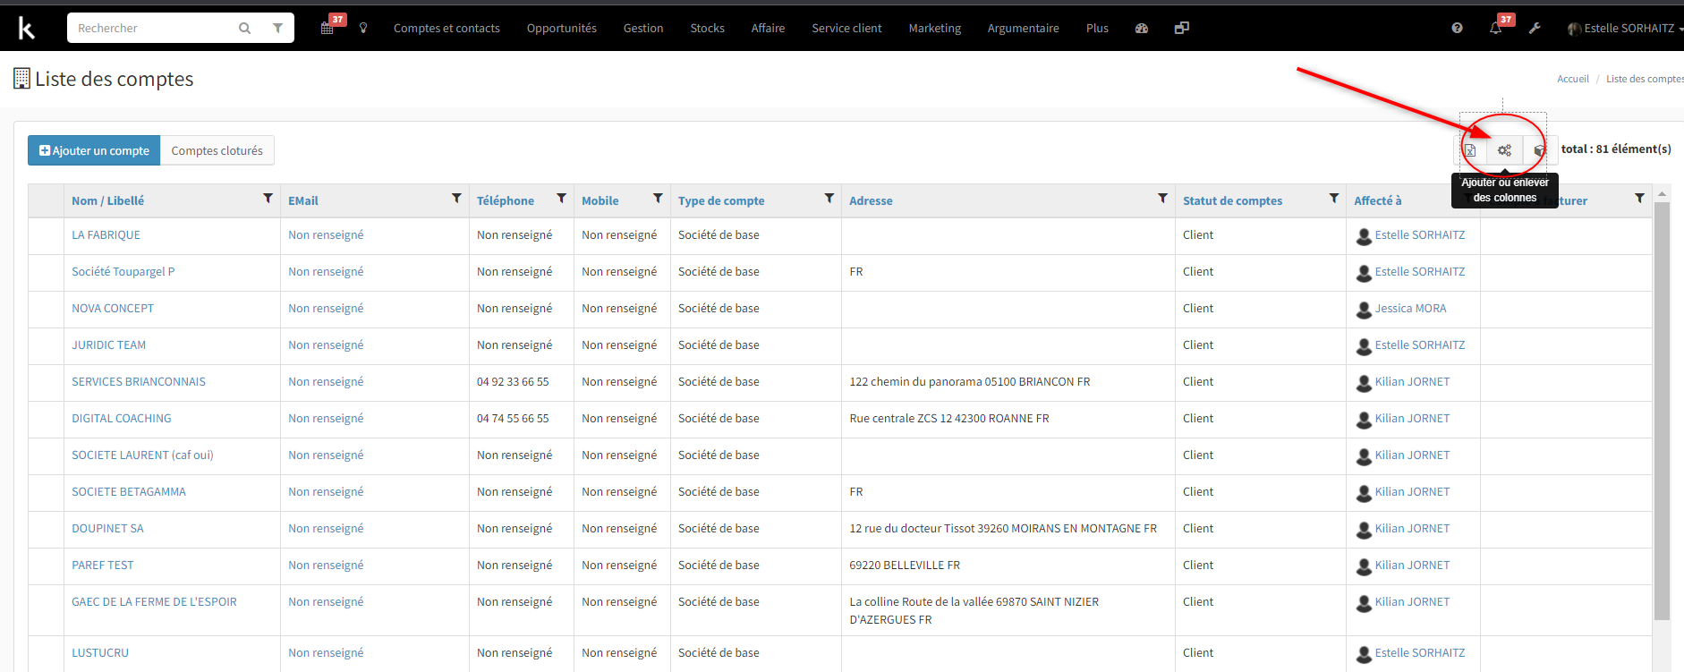Open the Marketing menu

click(934, 29)
